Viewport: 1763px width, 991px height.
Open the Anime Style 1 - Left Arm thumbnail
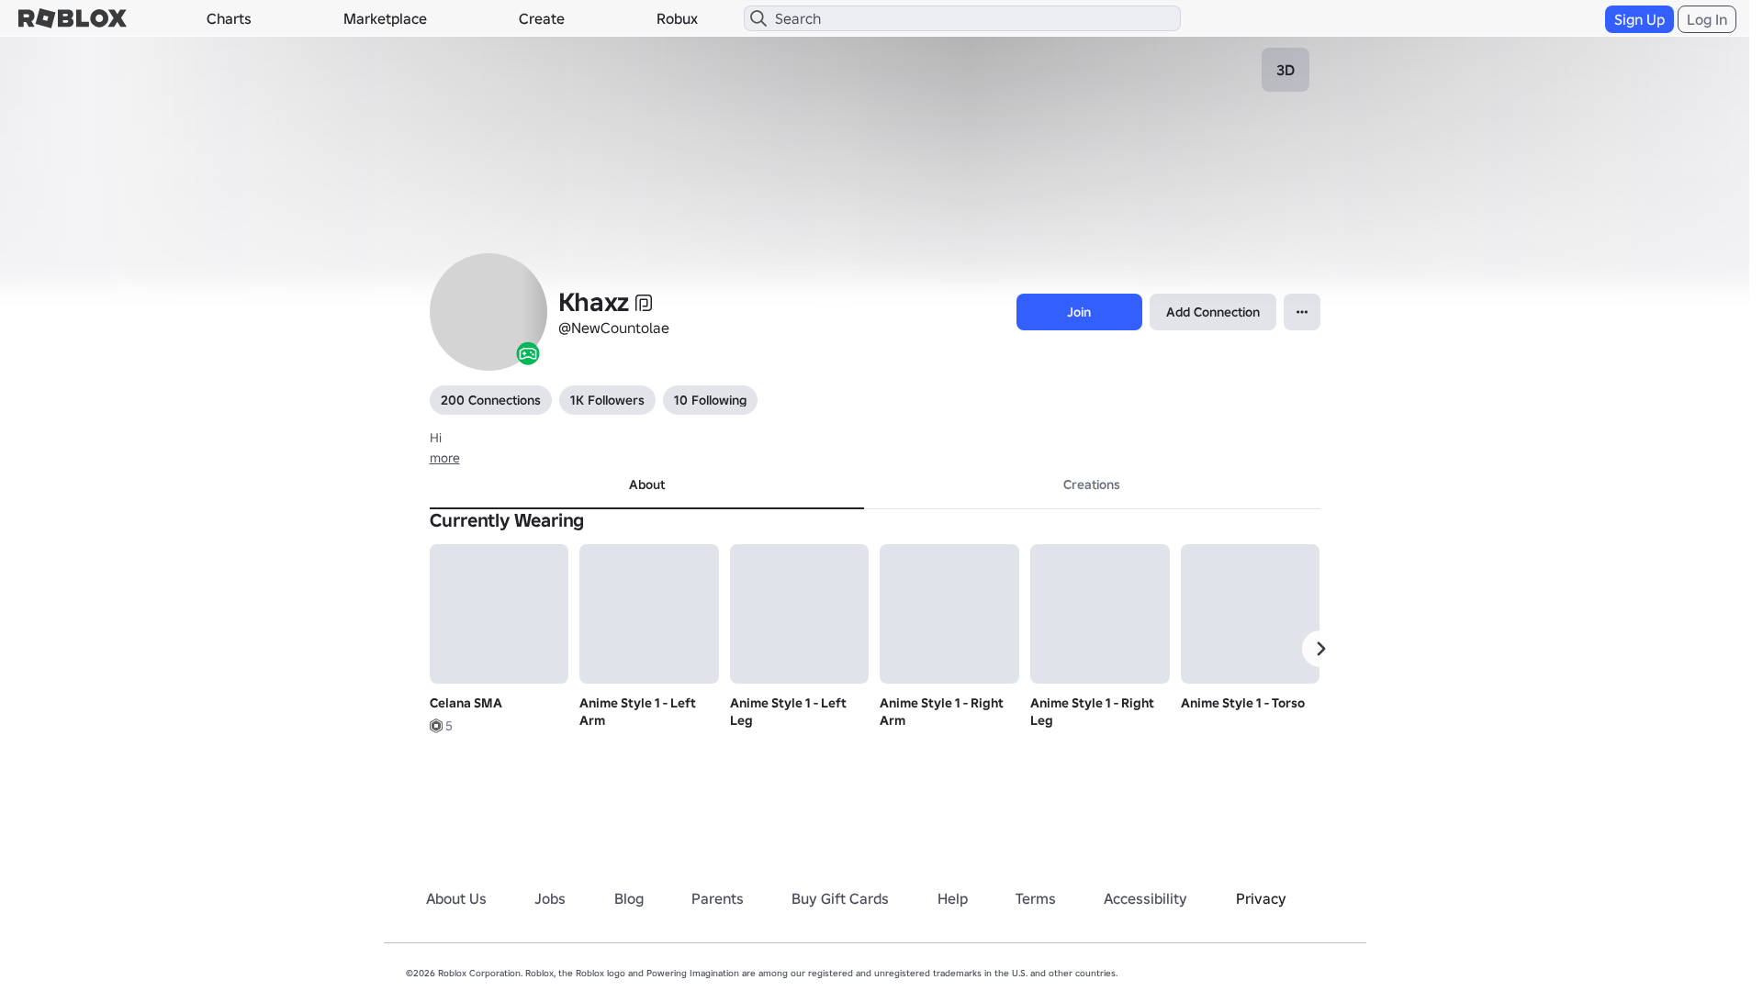tap(649, 614)
